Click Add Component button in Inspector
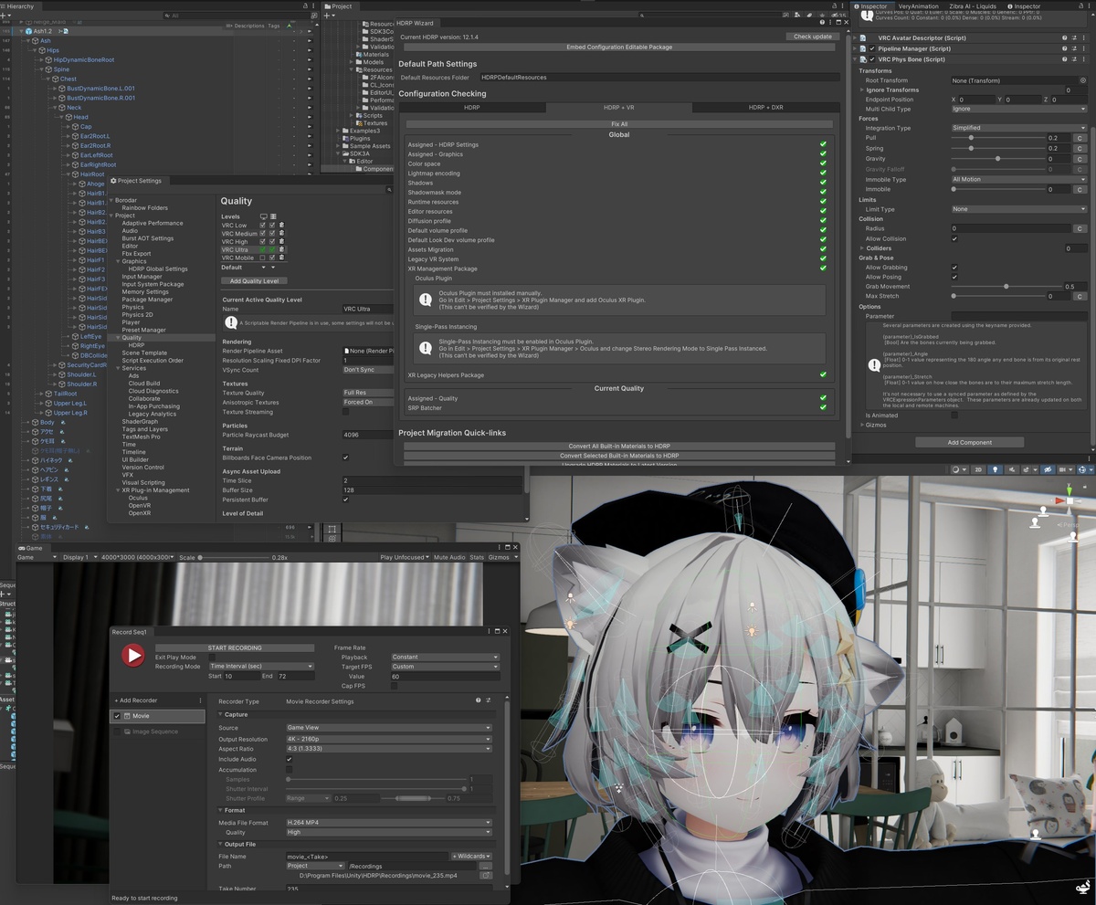This screenshot has width=1096, height=905. click(x=969, y=442)
